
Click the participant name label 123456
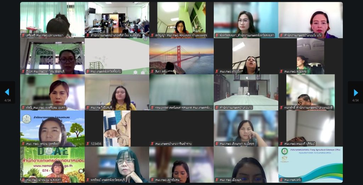tap(96, 144)
